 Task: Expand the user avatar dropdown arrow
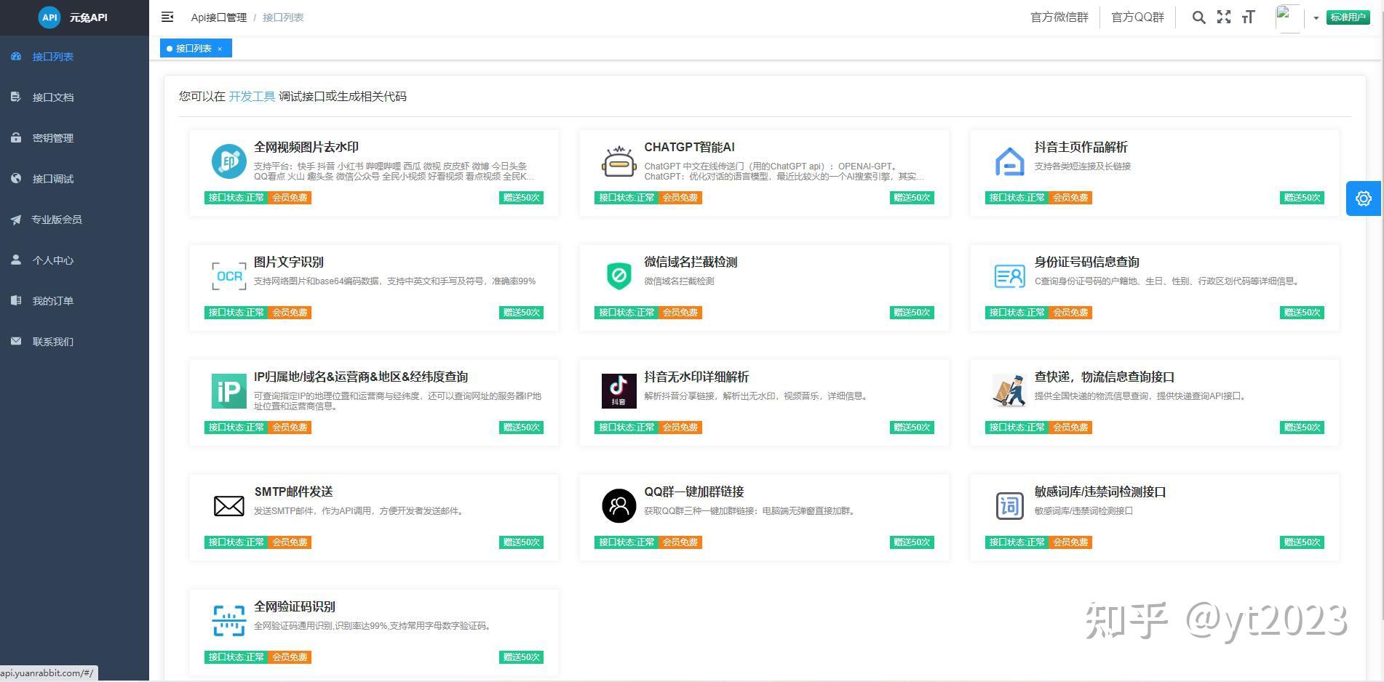[x=1316, y=18]
